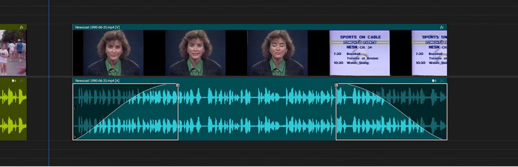Click the anchorwoman thumbnail with eyes closed

277,53
